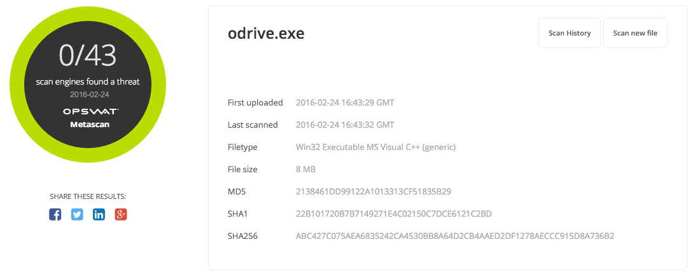Click the 0/43 detection score
The width and height of the screenshot is (688, 279).
click(88, 56)
